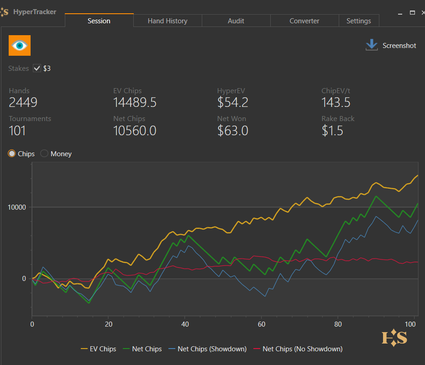Image resolution: width=425 pixels, height=365 pixels.
Task: Toggle Net Chips series in chart legend
Action: (x=142, y=349)
